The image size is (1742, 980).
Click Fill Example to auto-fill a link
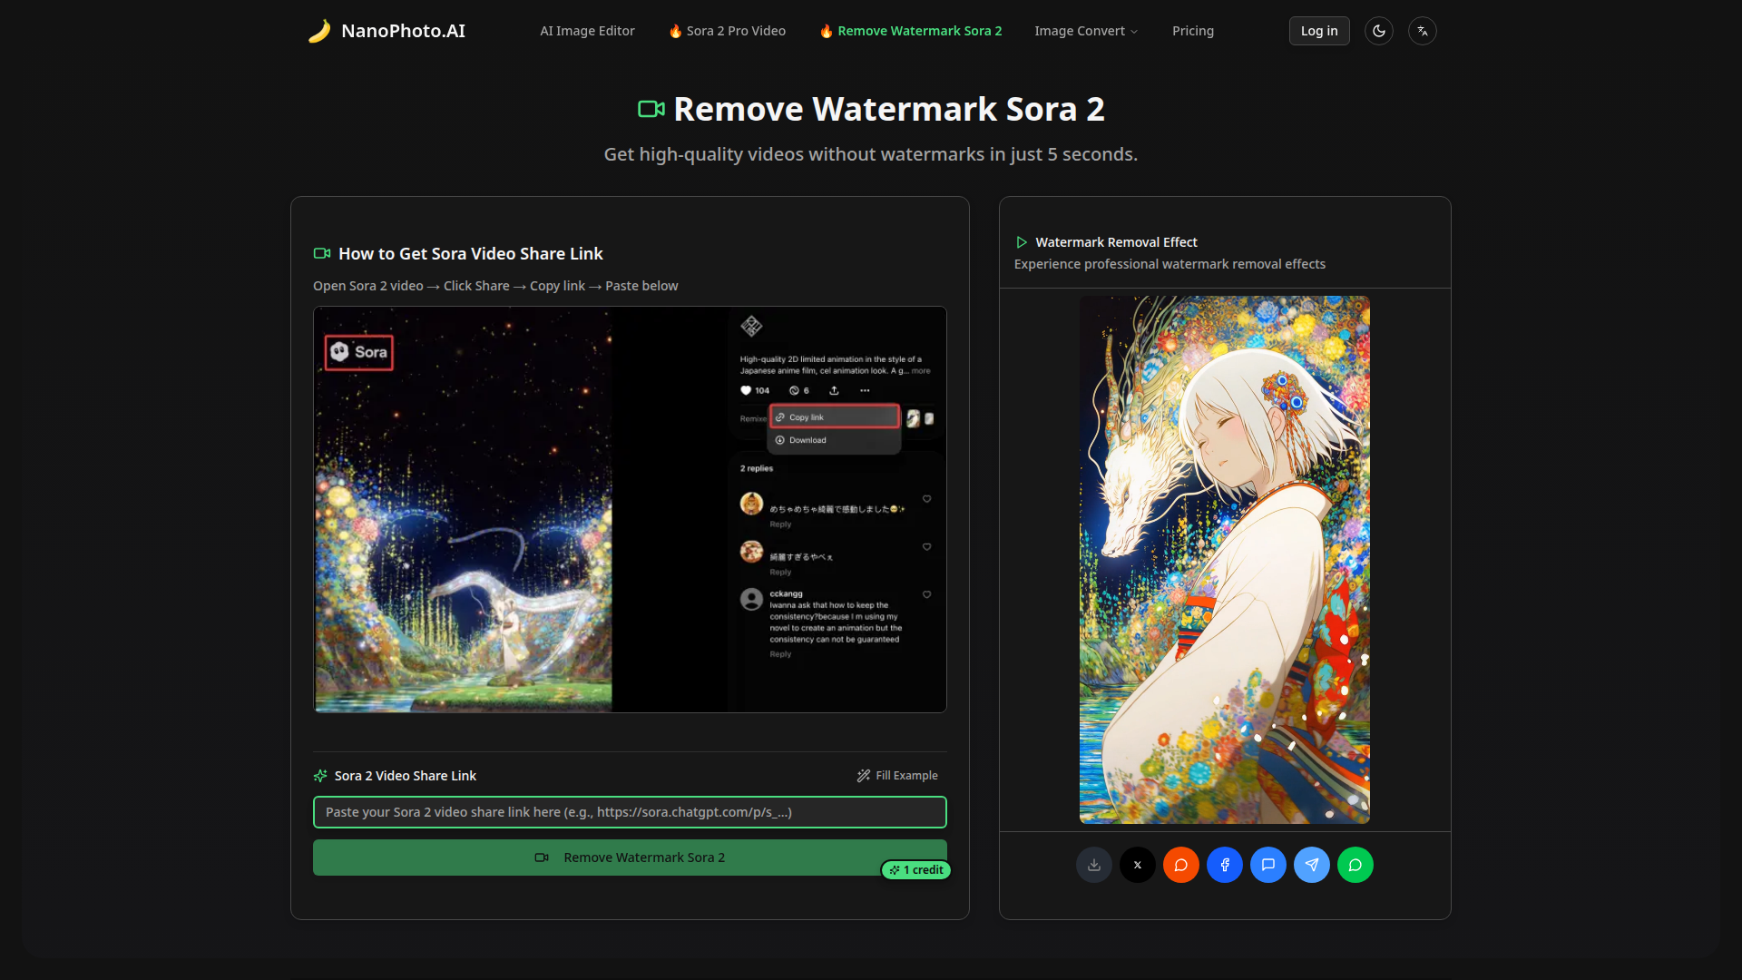pyautogui.click(x=897, y=776)
